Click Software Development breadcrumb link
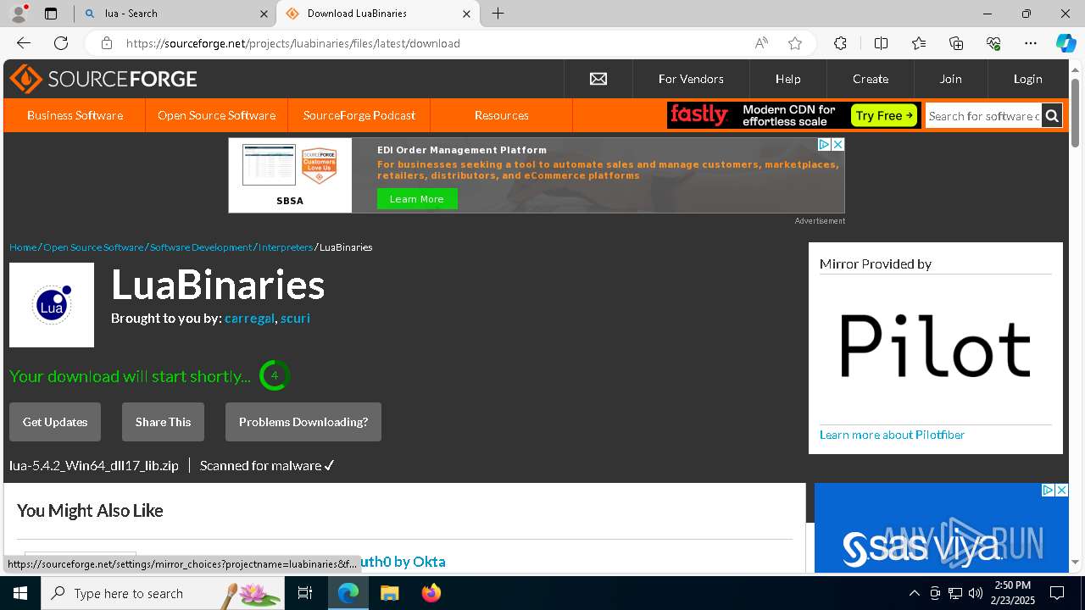1085x610 pixels. pyautogui.click(x=201, y=247)
